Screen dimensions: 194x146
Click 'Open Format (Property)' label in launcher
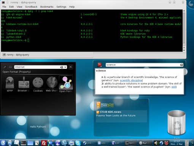(x=17, y=72)
